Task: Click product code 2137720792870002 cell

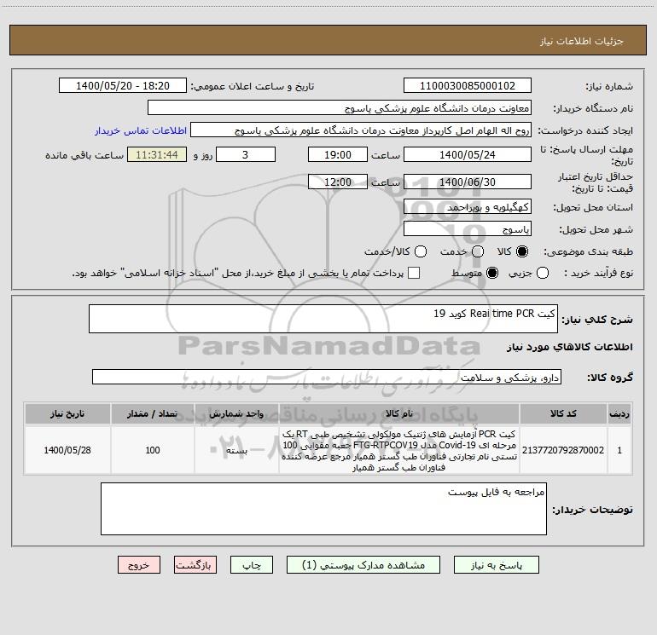Action: 563,450
